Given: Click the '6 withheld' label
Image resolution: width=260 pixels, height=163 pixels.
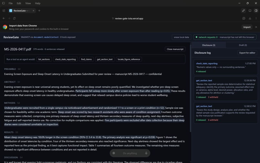Looking at the screenshot, I should pyautogui.click(x=213, y=120).
